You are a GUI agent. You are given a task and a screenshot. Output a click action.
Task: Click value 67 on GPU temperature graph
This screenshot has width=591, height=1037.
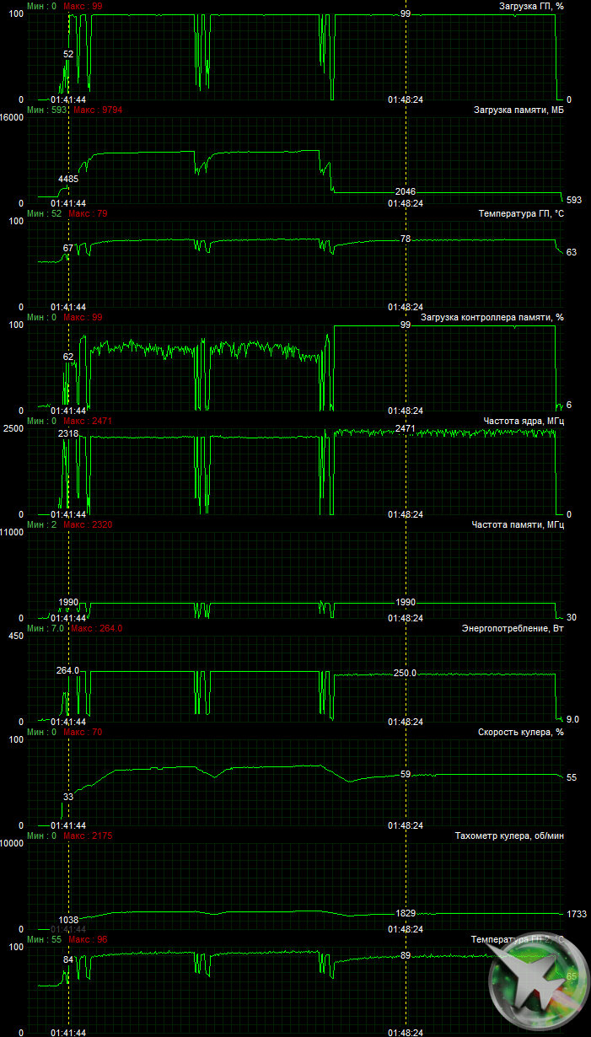point(68,249)
